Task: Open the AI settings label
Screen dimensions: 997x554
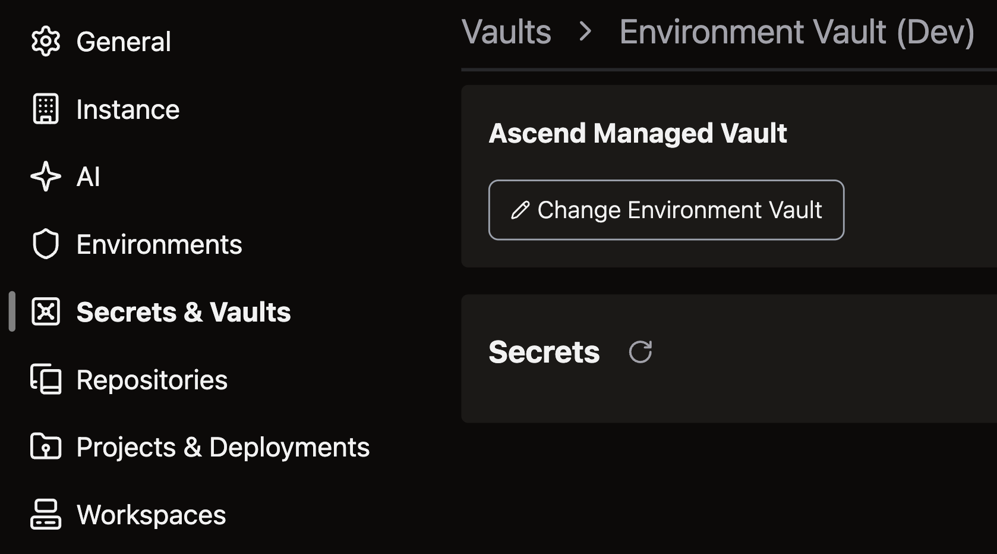Action: tap(88, 177)
